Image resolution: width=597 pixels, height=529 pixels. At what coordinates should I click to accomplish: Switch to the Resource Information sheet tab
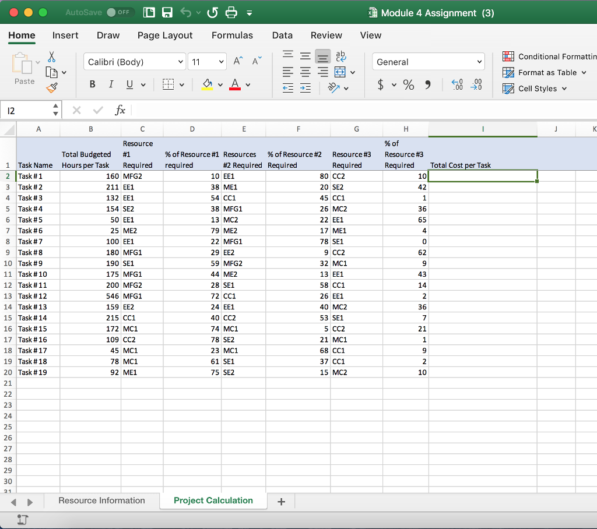tap(101, 500)
